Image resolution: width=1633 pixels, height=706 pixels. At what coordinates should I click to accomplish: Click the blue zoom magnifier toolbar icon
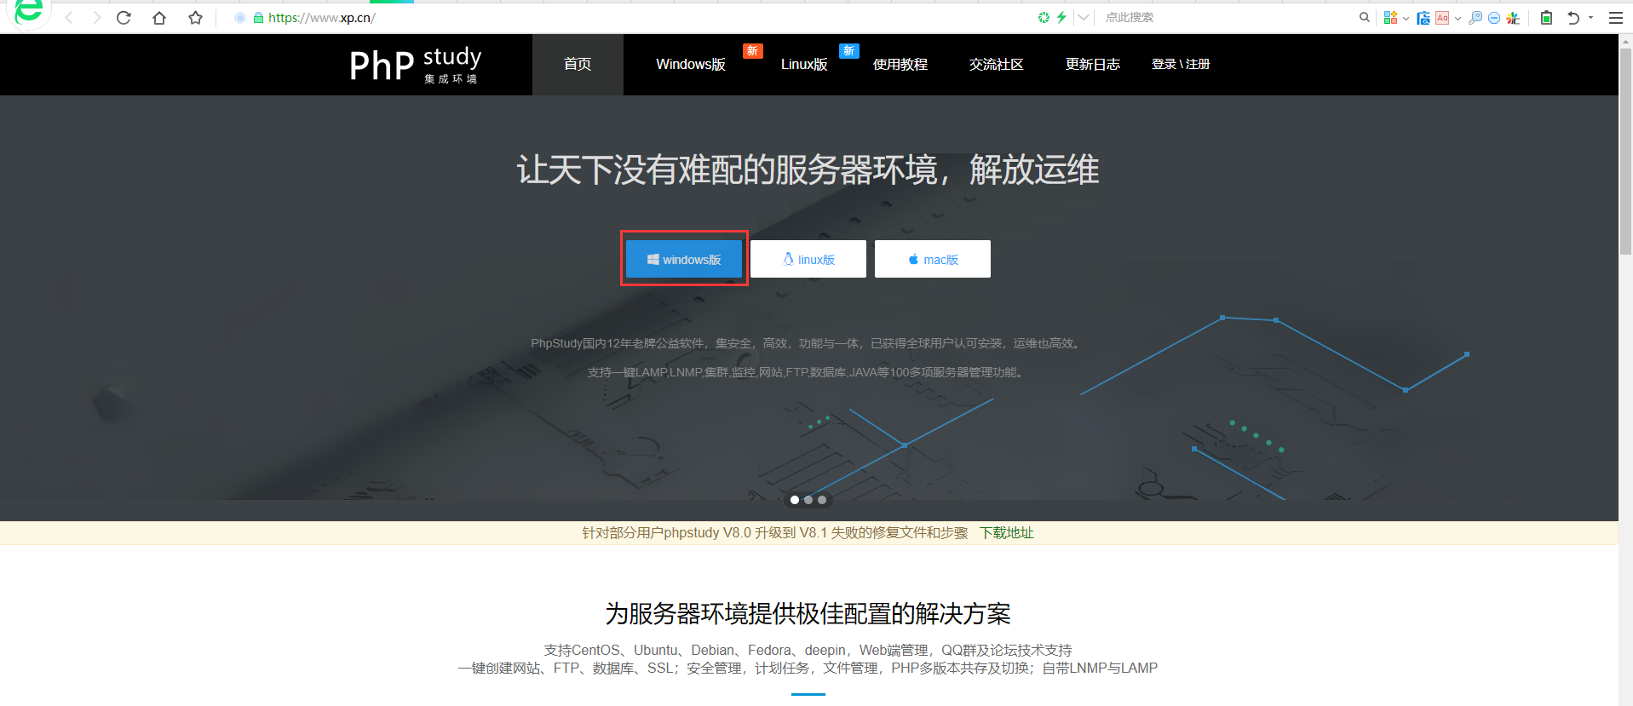click(1475, 18)
